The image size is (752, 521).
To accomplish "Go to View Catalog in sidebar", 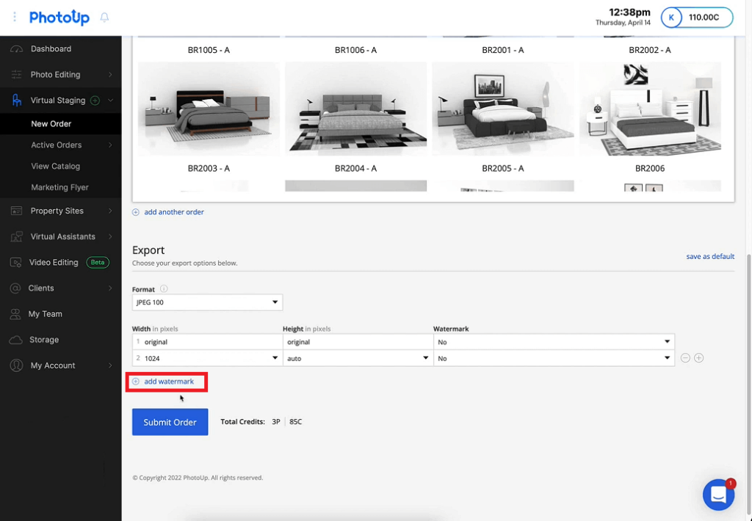I will click(x=55, y=167).
